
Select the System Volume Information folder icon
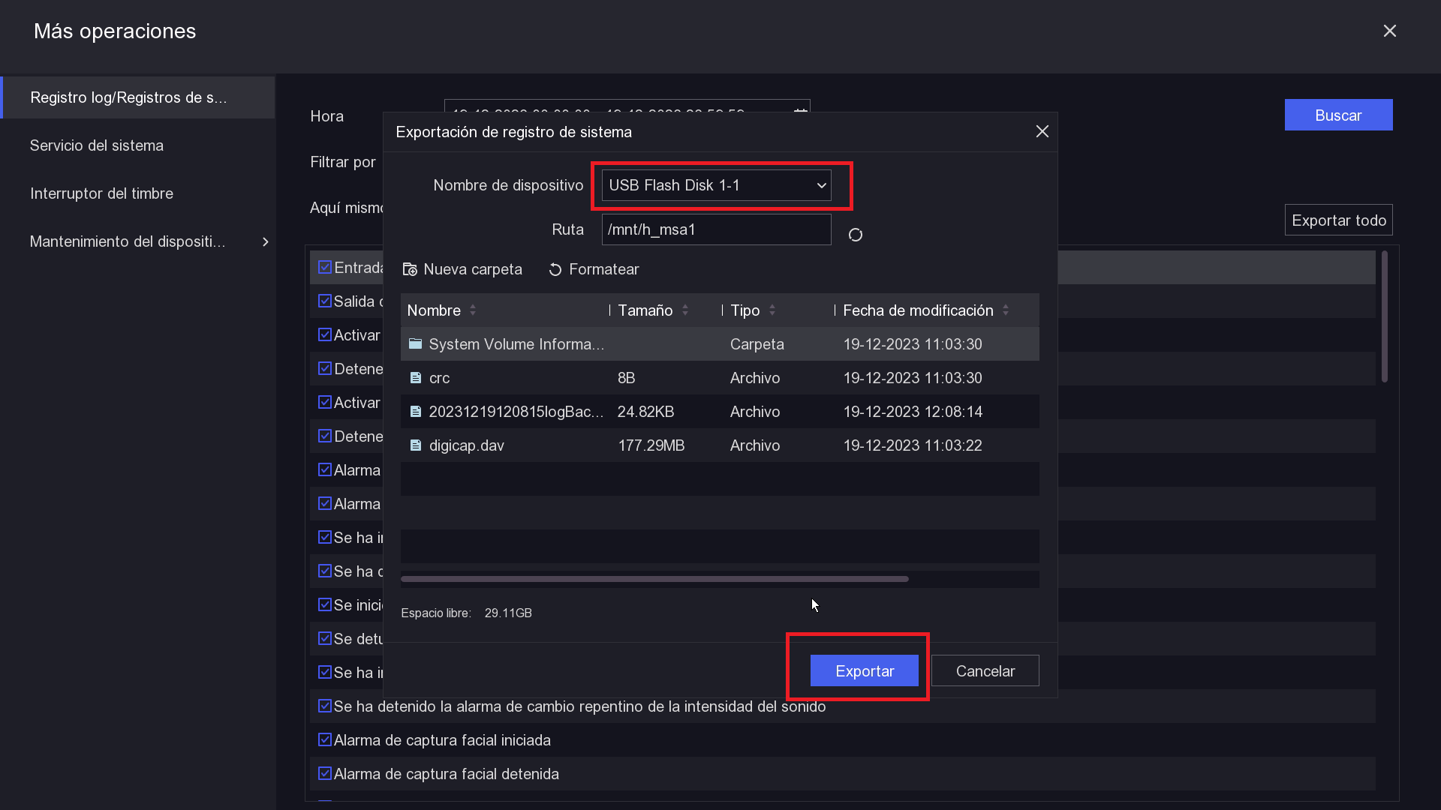pos(415,343)
